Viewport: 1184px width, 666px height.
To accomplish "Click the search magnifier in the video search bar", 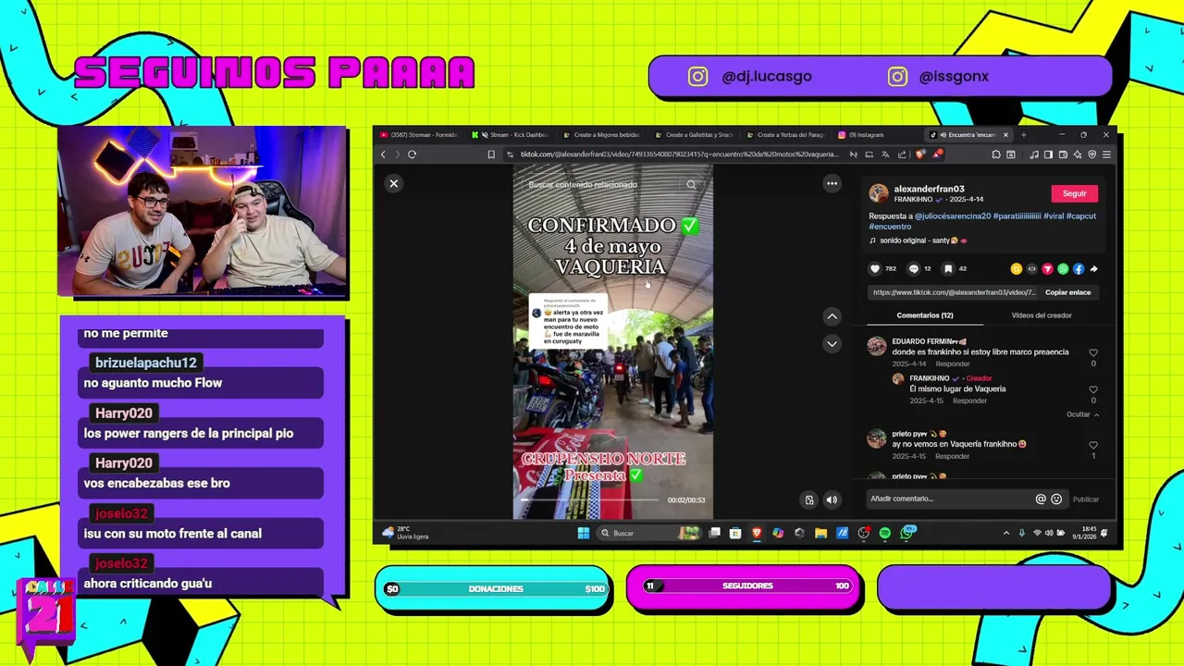I will tap(691, 184).
